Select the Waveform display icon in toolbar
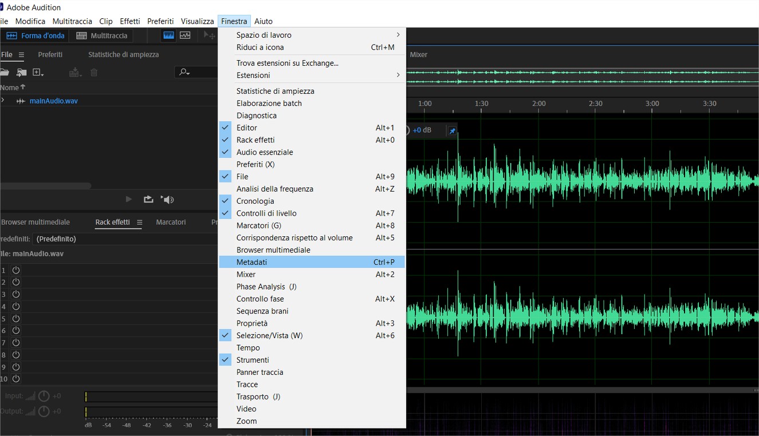The height and width of the screenshot is (436, 759). [x=168, y=35]
